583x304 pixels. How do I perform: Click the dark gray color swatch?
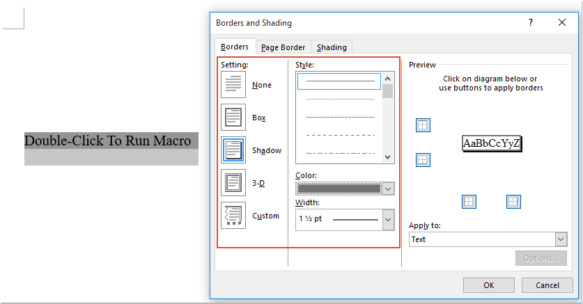tap(339, 189)
